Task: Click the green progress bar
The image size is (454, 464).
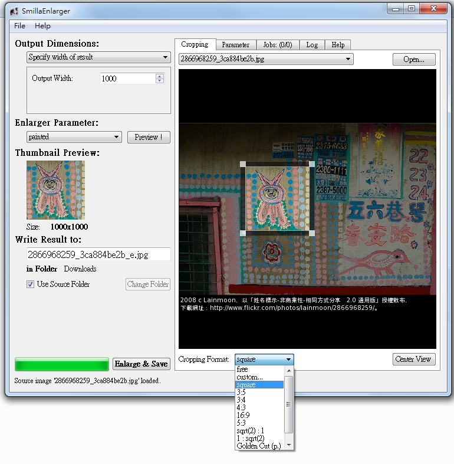Action: tap(62, 364)
